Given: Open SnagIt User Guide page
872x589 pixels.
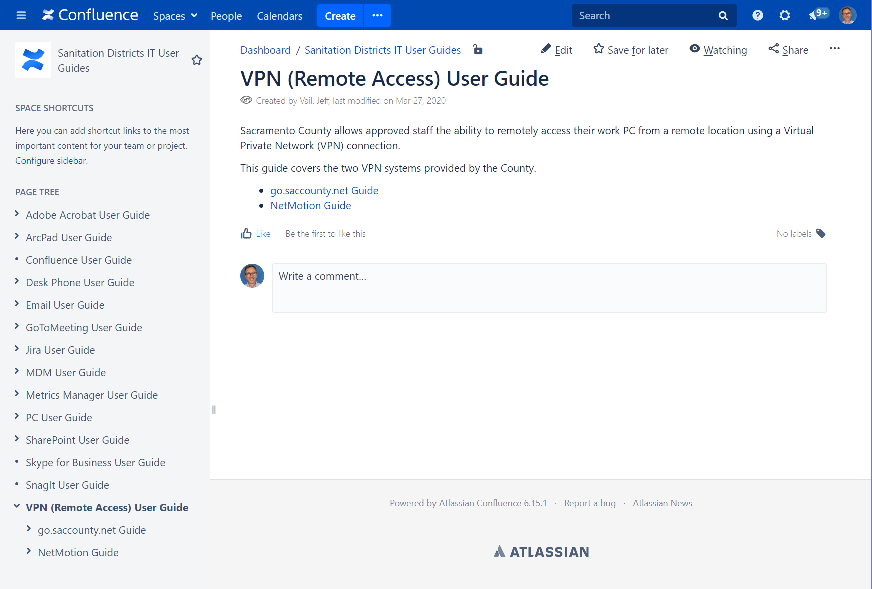Looking at the screenshot, I should (67, 485).
